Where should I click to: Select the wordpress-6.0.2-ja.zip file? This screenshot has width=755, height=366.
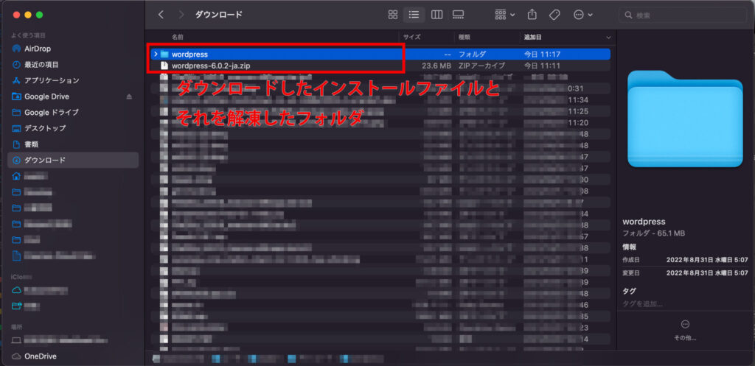tap(211, 66)
